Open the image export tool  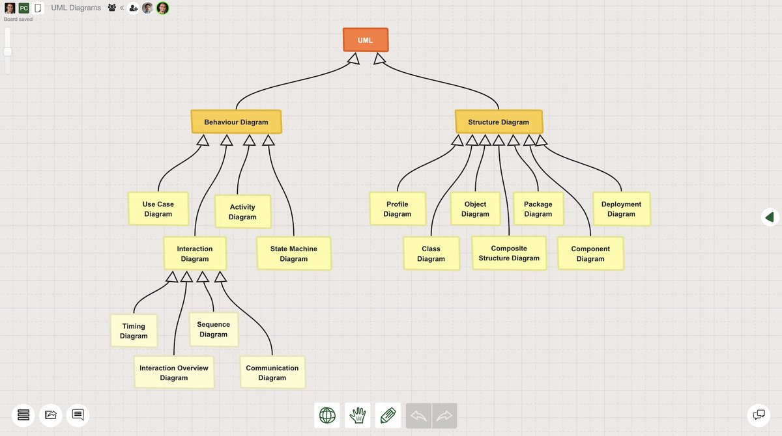50,415
